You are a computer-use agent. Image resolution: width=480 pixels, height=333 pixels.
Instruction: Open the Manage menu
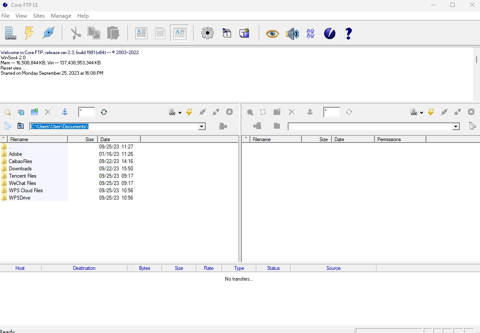61,16
